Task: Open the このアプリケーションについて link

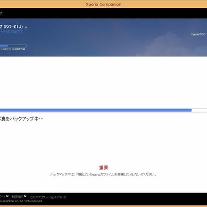Action: [x=48, y=197]
